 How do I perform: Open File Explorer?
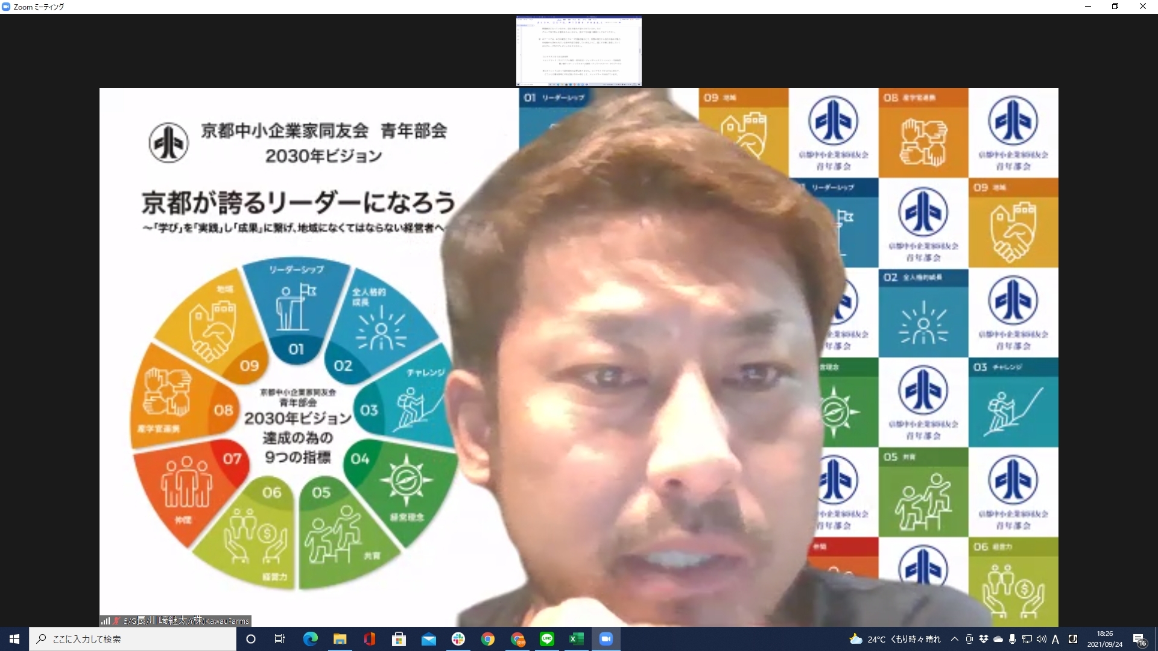340,639
